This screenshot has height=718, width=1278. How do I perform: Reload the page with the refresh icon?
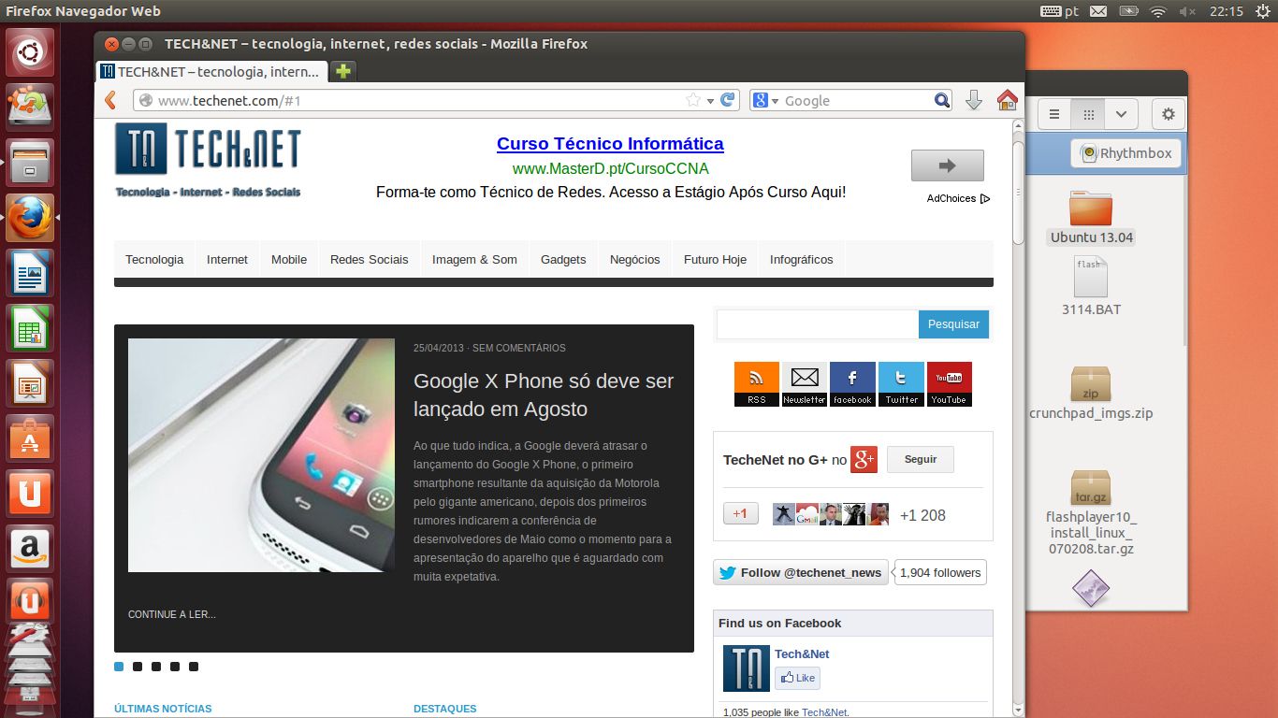[x=728, y=100]
